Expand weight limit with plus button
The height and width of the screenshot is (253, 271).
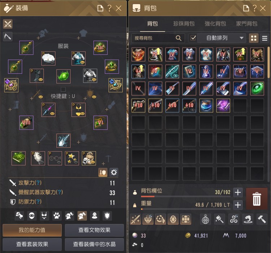pos(238,205)
